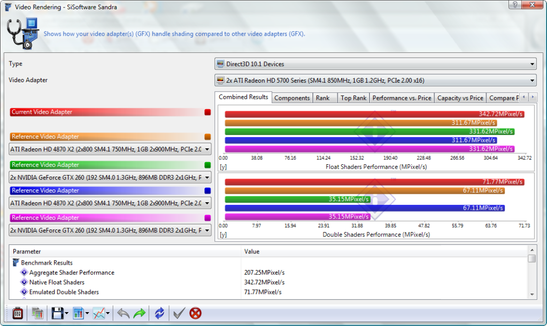The image size is (547, 326).
Task: Click the Float Shaders Performance chart title
Action: pos(376,166)
